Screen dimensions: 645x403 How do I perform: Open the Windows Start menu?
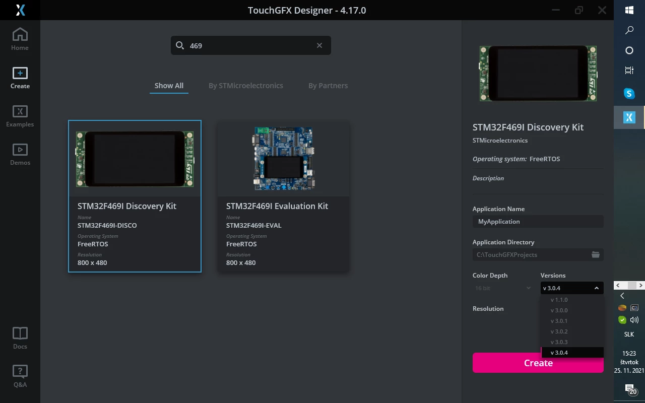coord(629,10)
